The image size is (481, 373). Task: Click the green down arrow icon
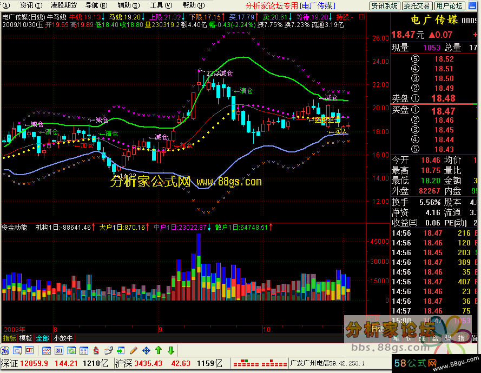[x=171, y=350]
